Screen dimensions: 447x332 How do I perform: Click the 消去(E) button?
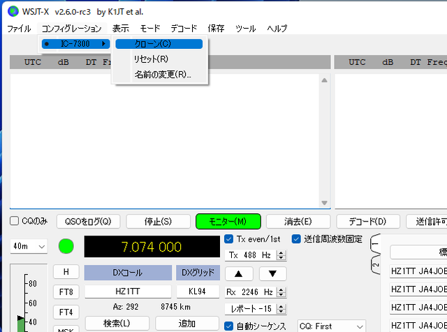[298, 222]
